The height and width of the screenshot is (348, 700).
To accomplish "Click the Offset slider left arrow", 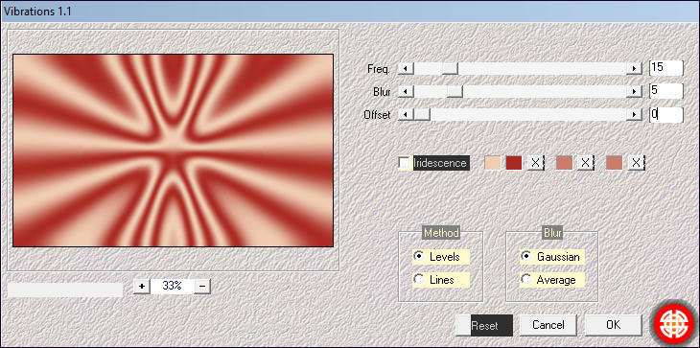I will (406, 115).
